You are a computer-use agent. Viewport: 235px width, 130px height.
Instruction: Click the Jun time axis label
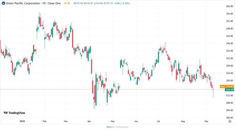[x=136, y=121]
